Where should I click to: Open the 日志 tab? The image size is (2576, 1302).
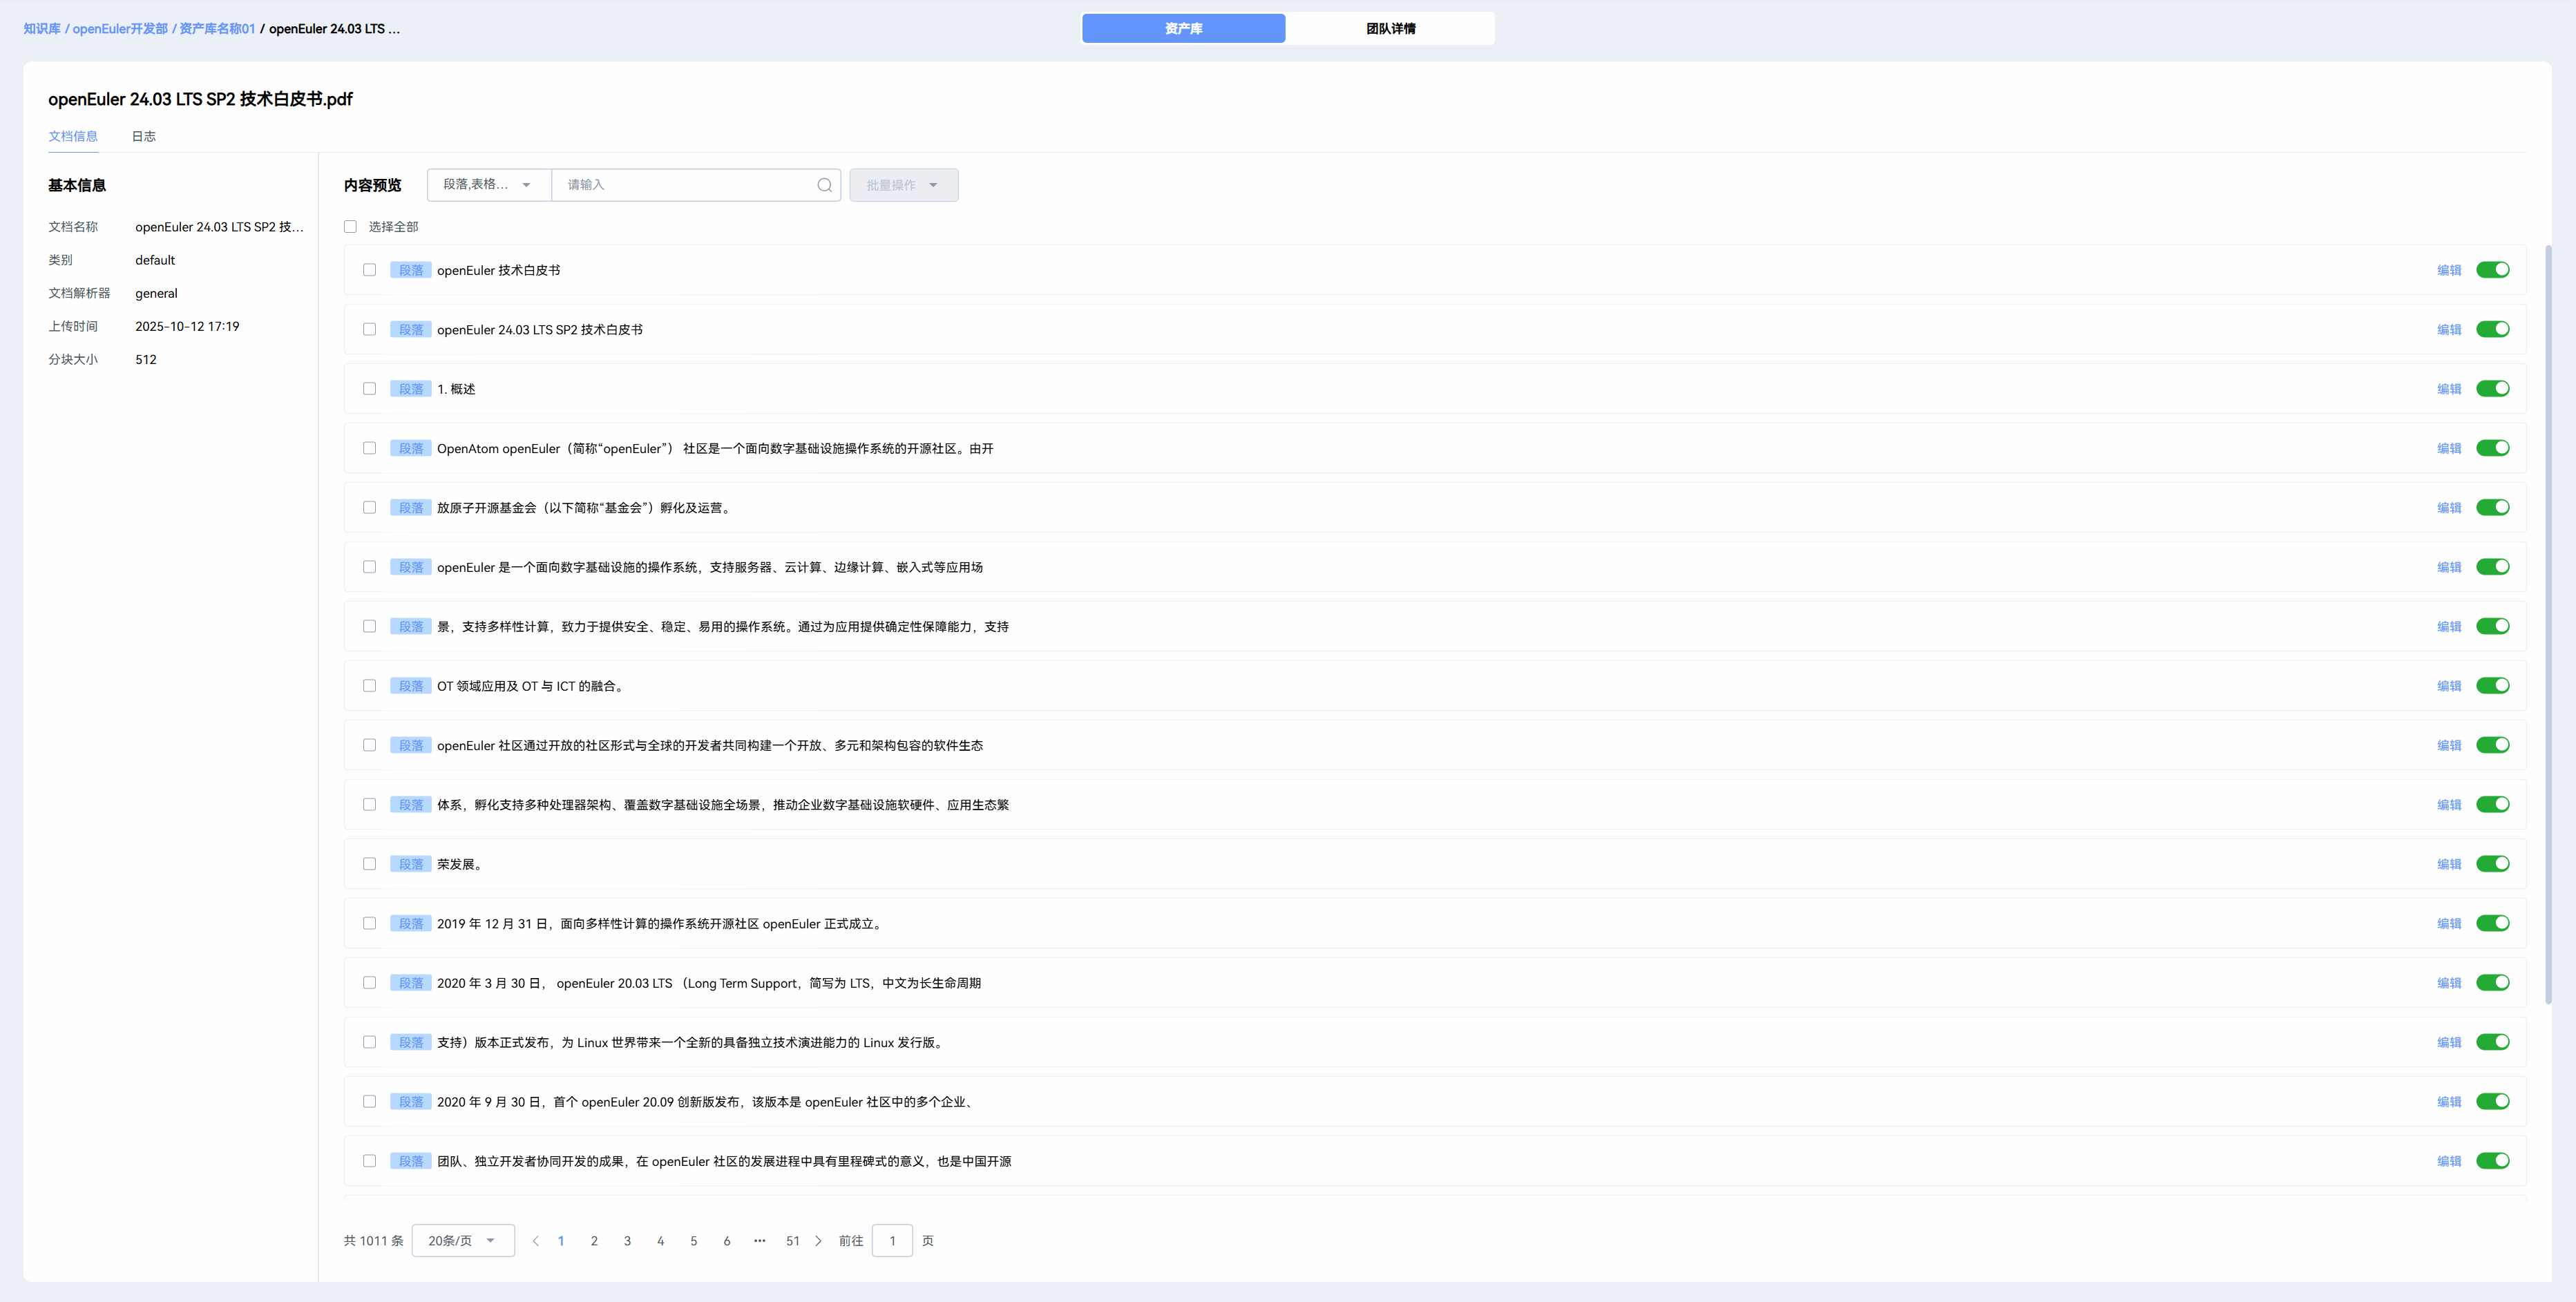click(x=144, y=136)
